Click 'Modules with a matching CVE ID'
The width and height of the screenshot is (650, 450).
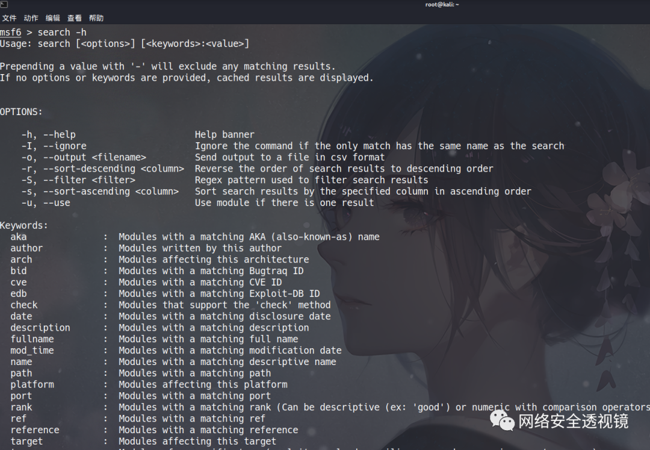pos(200,283)
